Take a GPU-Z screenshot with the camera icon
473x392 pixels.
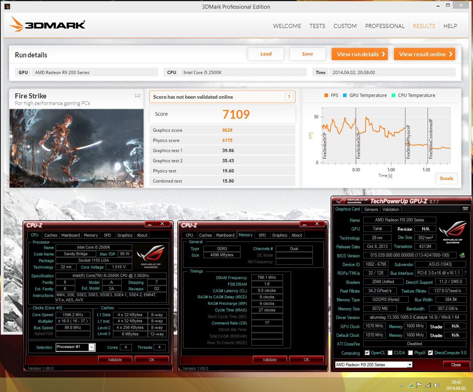click(x=465, y=209)
